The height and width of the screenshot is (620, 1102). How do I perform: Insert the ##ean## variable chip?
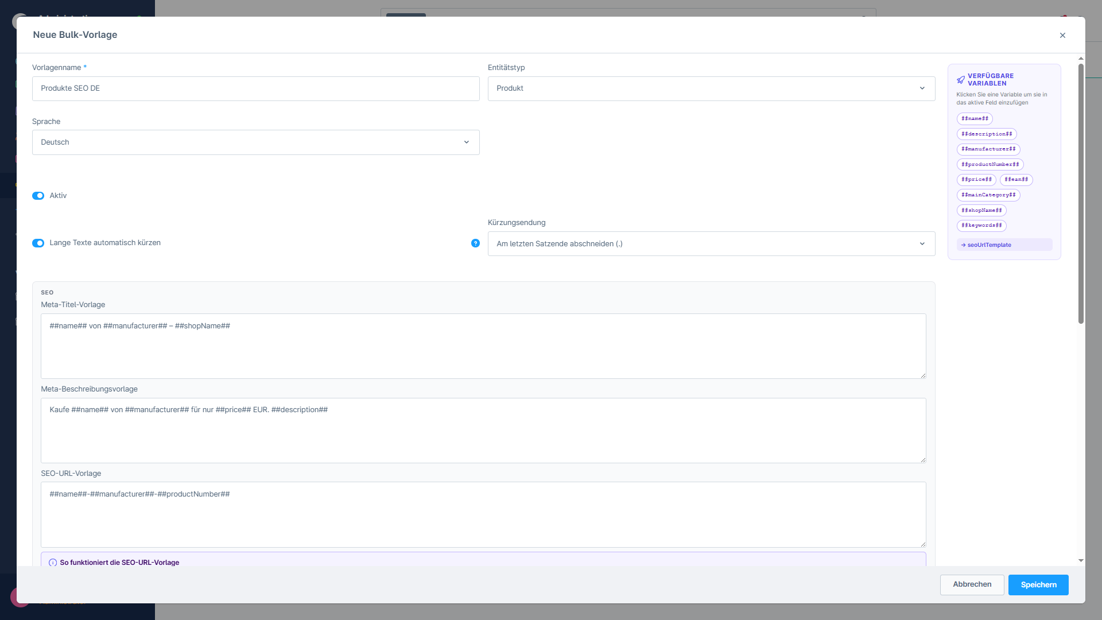coord(1016,180)
